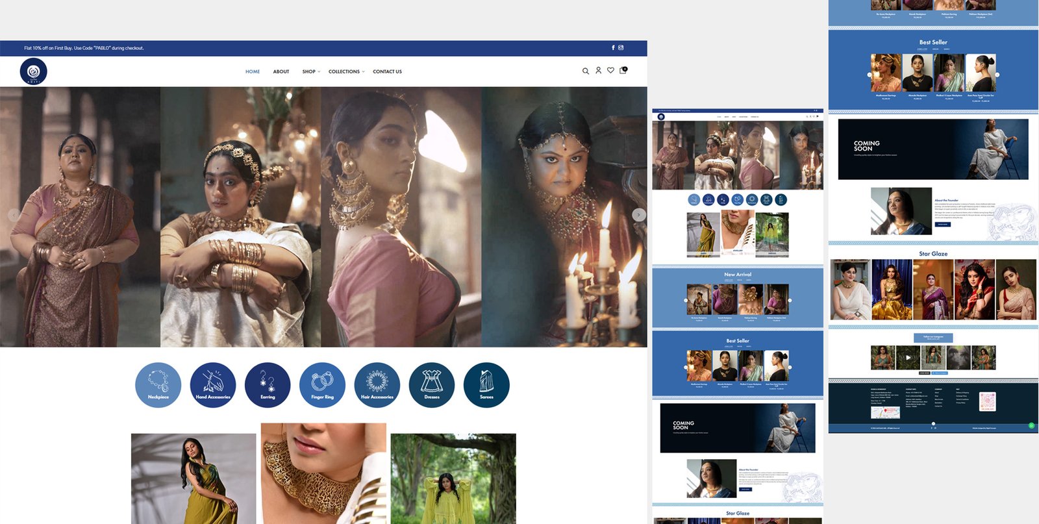Screen dimensions: 1039x524
Task: Visit Facebook from top bar icon
Action: (x=613, y=48)
